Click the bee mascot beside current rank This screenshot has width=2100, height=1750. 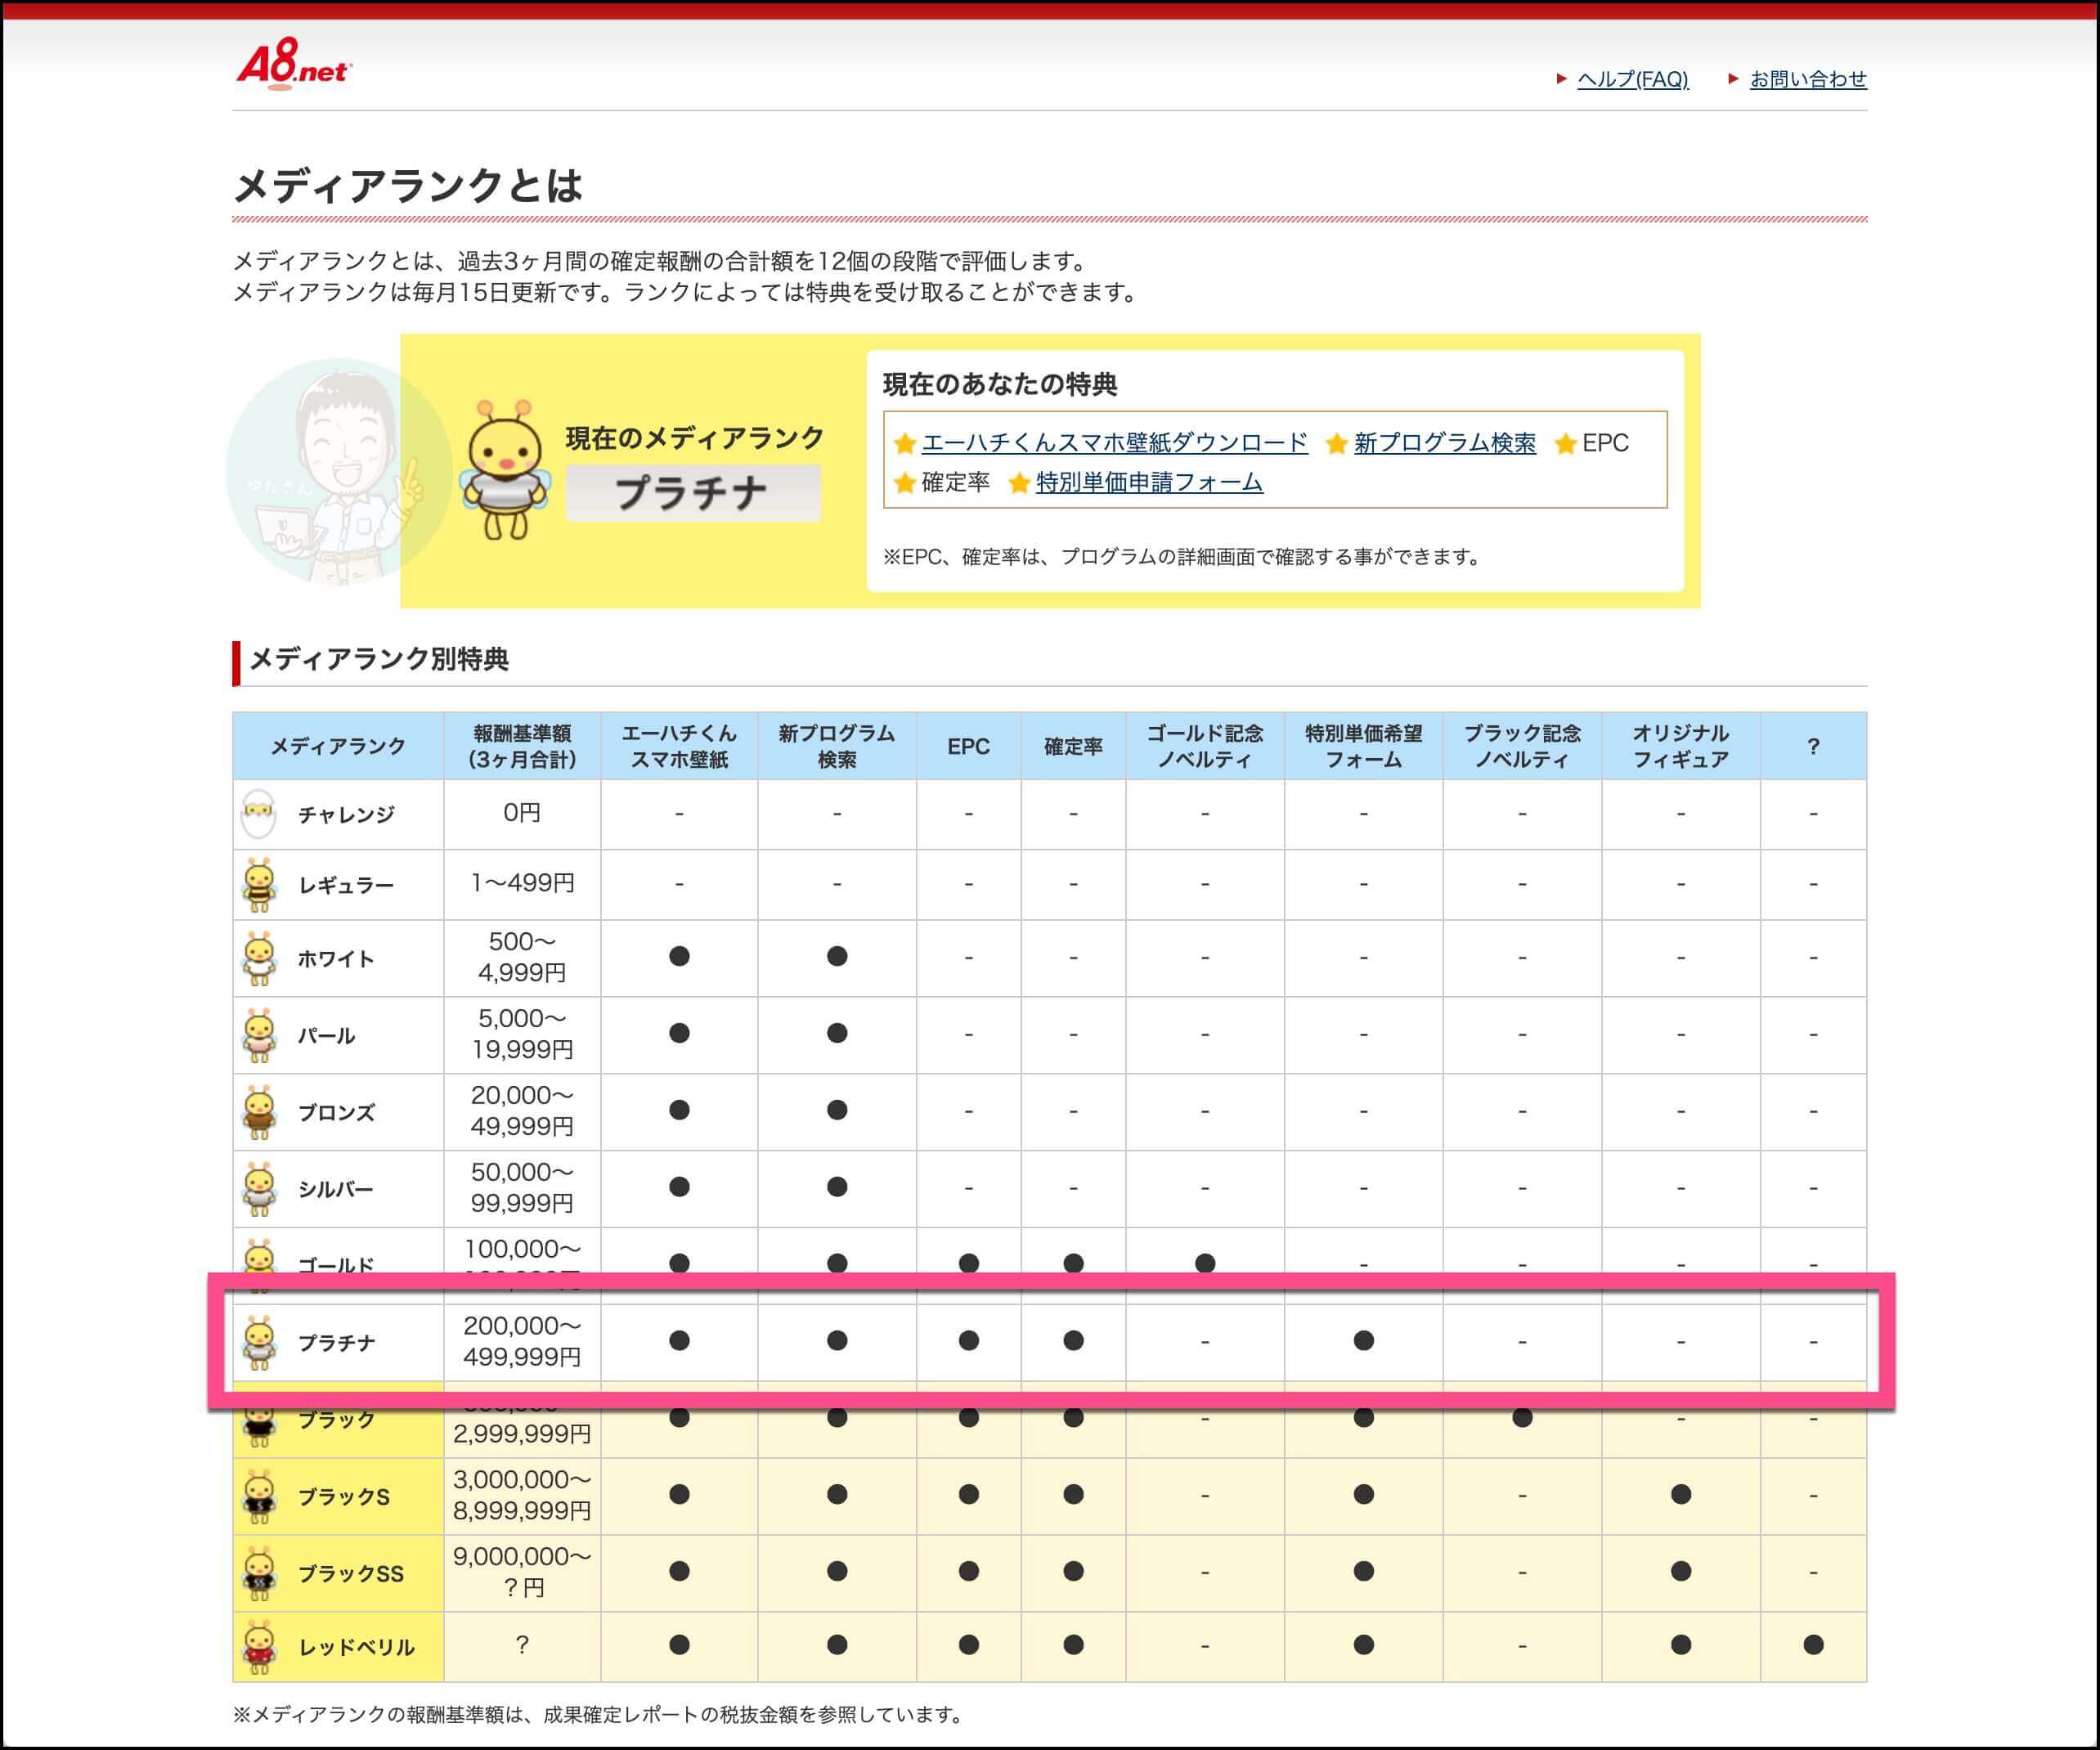[505, 470]
